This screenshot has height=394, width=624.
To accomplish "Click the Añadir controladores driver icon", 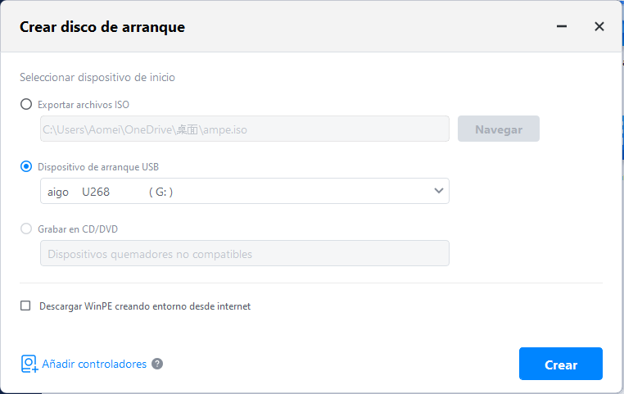I will 29,365.
